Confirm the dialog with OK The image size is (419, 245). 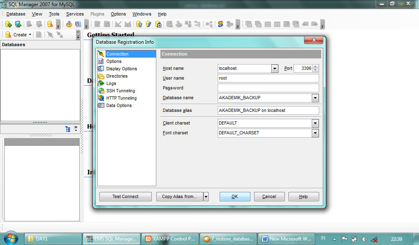point(234,196)
